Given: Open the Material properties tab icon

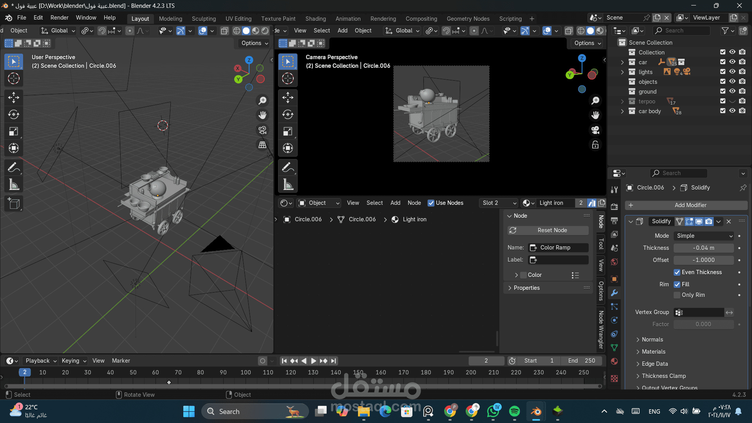Looking at the screenshot, I should (614, 361).
